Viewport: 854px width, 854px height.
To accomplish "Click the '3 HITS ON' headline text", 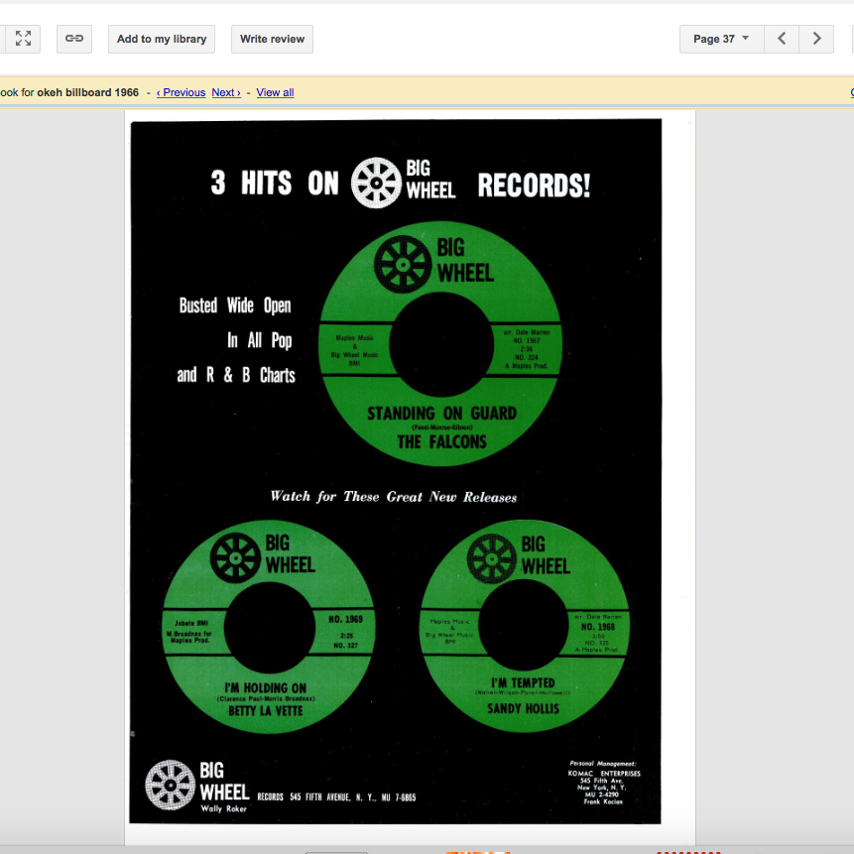I will point(275,183).
